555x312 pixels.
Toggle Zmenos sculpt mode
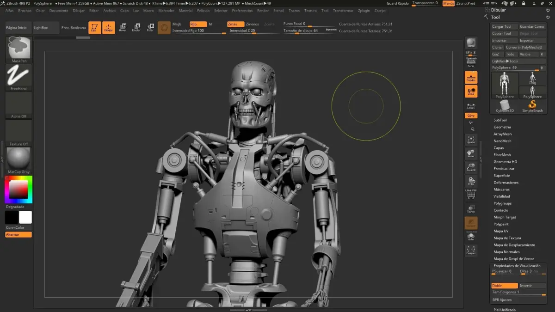[x=253, y=24]
